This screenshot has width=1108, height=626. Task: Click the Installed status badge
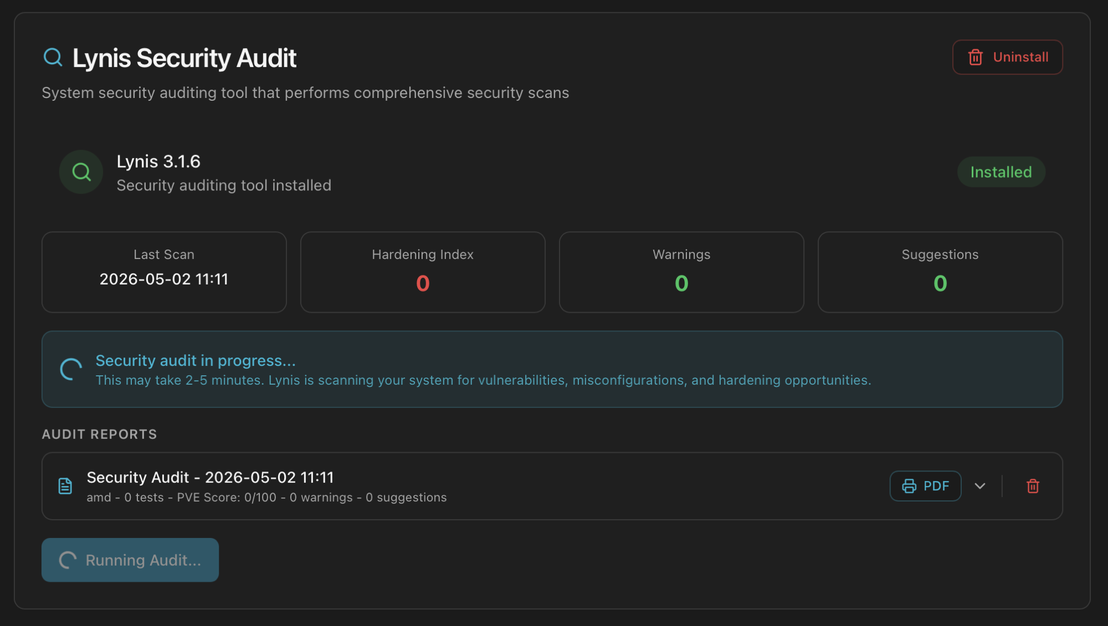click(x=1001, y=172)
